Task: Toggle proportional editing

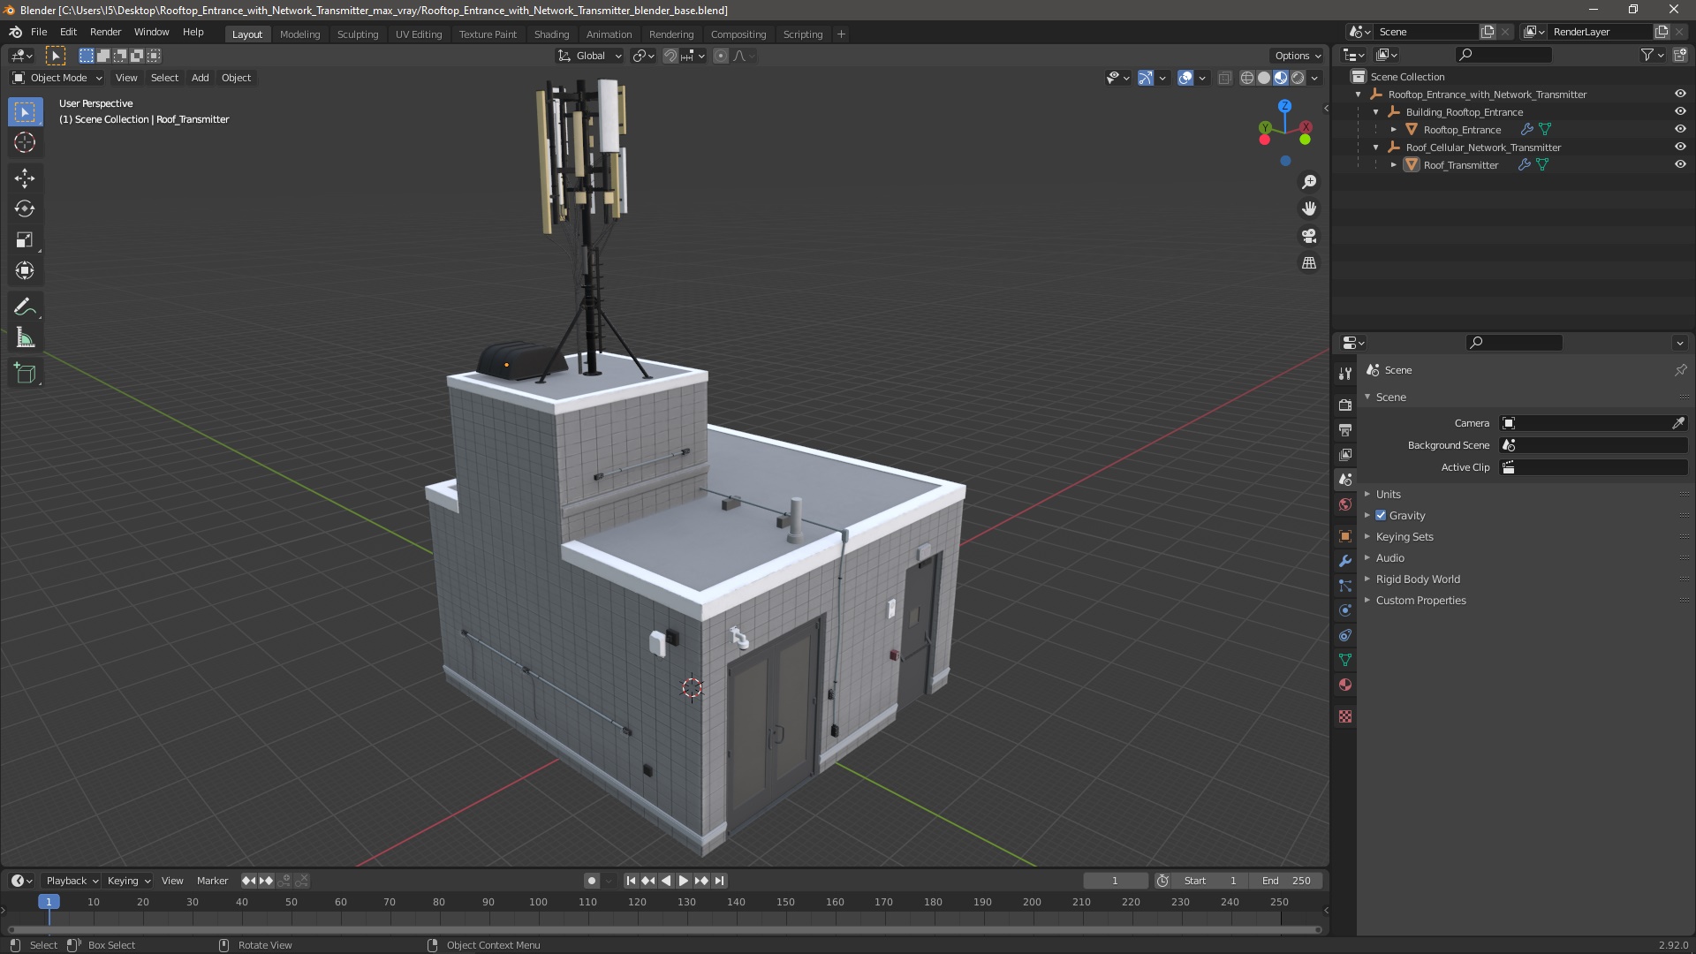Action: [721, 56]
